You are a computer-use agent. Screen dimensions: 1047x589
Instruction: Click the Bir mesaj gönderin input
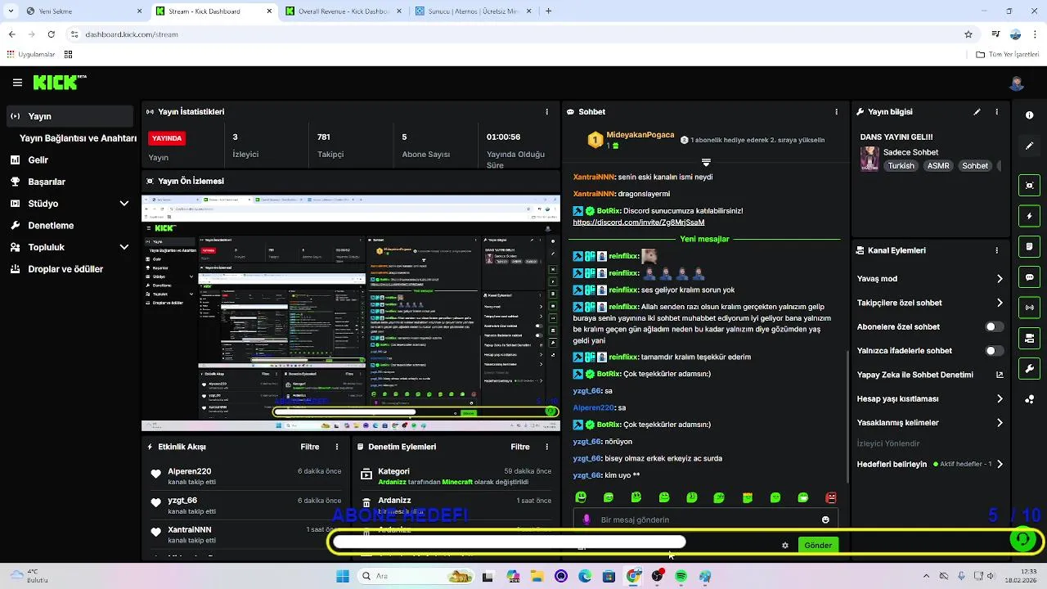click(706, 519)
